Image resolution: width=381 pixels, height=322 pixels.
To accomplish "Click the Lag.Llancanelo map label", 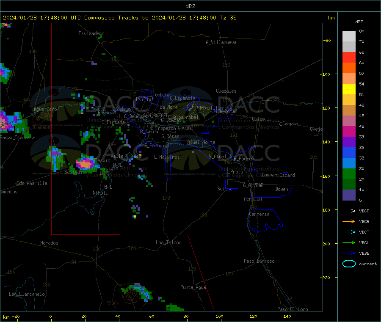I will coord(27,294).
